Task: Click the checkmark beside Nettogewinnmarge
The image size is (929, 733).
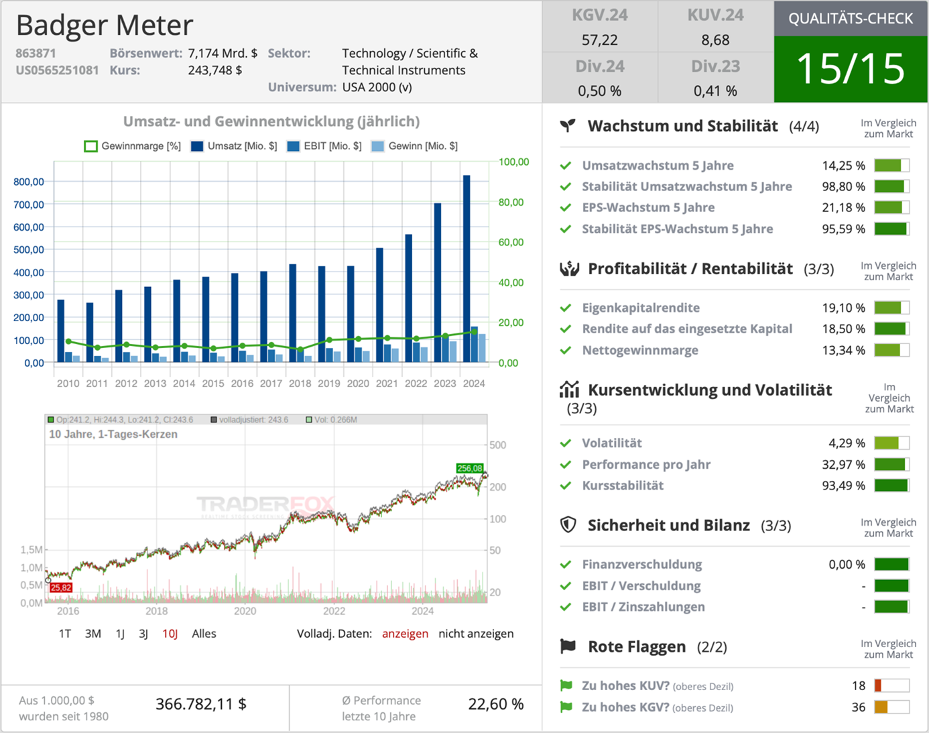Action: click(566, 350)
